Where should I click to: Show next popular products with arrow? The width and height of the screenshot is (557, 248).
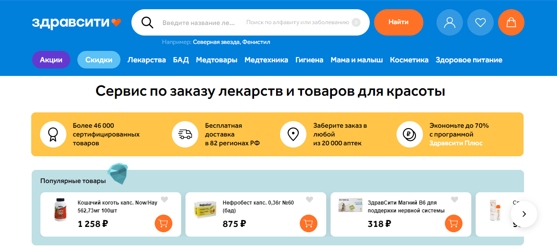[524, 214]
